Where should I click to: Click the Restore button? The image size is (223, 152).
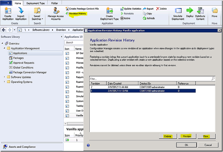coord(187,136)
